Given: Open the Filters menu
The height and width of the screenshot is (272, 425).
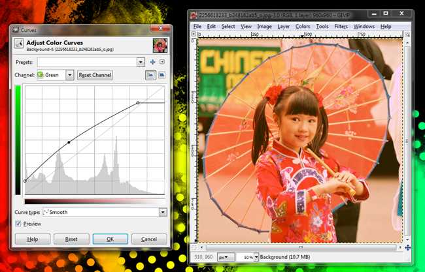Looking at the screenshot, I should pyautogui.click(x=341, y=27).
